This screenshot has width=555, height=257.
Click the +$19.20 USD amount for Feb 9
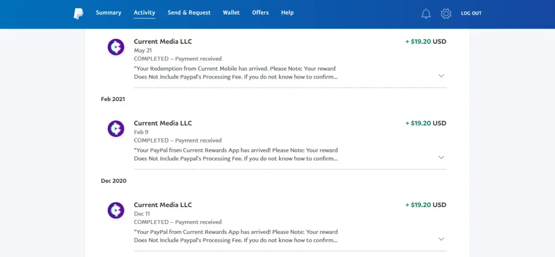point(426,123)
